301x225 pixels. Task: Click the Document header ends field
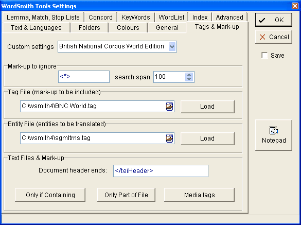(x=161, y=171)
